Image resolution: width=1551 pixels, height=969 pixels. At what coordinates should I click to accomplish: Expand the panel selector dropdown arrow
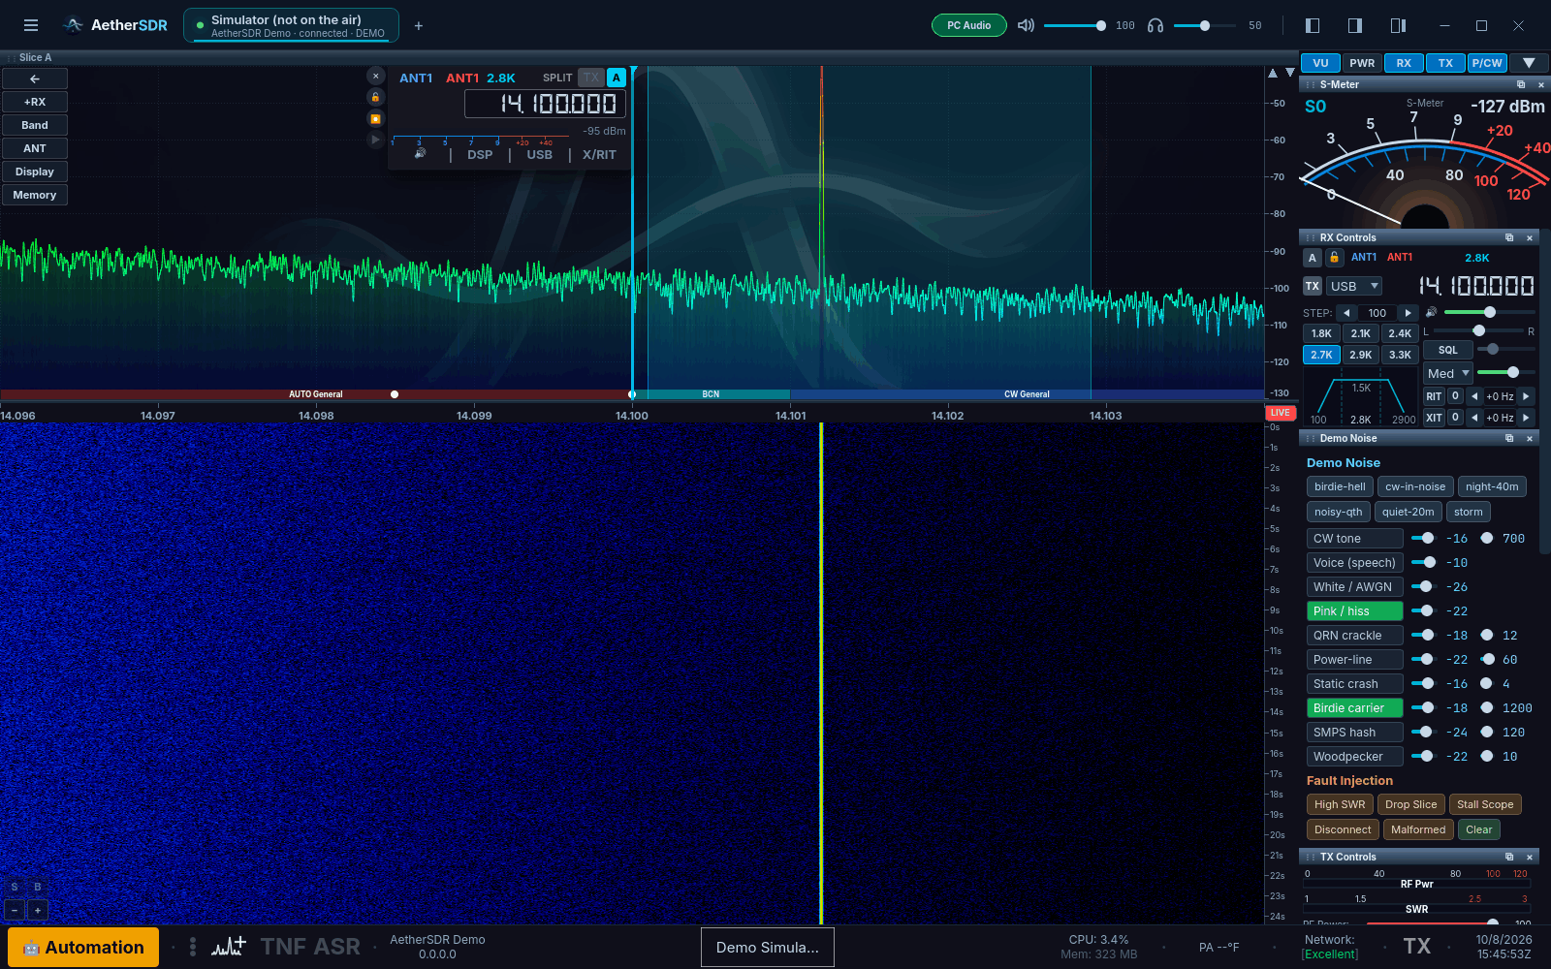(1529, 63)
